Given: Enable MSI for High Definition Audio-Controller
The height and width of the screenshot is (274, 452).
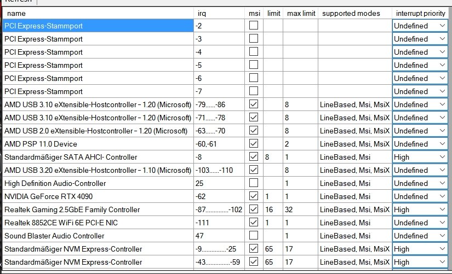Looking at the screenshot, I should (x=254, y=183).
